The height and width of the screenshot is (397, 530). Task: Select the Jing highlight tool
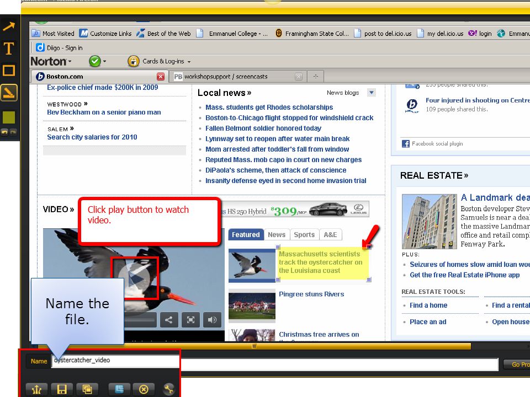click(9, 93)
